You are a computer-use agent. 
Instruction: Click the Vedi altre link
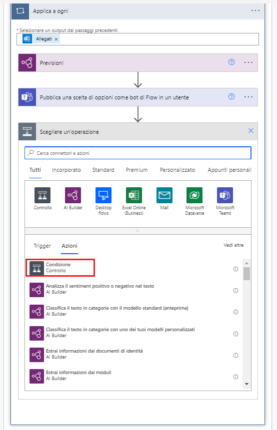(x=233, y=245)
